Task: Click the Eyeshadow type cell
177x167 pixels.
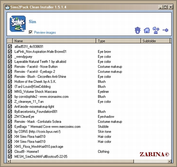Action: tap(106, 116)
